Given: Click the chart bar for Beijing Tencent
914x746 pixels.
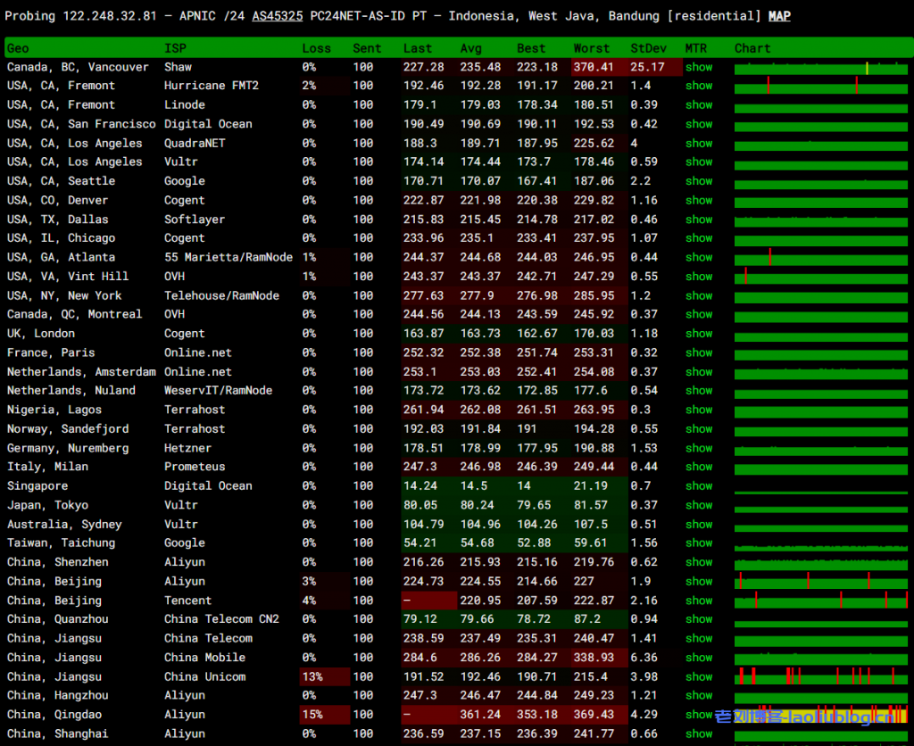Looking at the screenshot, I should tap(820, 601).
